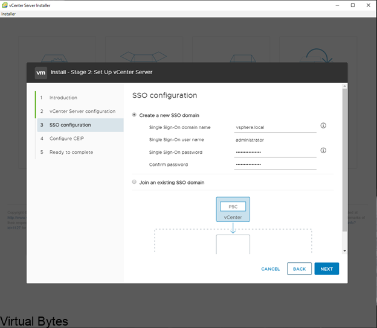Click the vCenter Server Installer title bar icon
Screen dimensions: 377x328
[x=5, y=5]
